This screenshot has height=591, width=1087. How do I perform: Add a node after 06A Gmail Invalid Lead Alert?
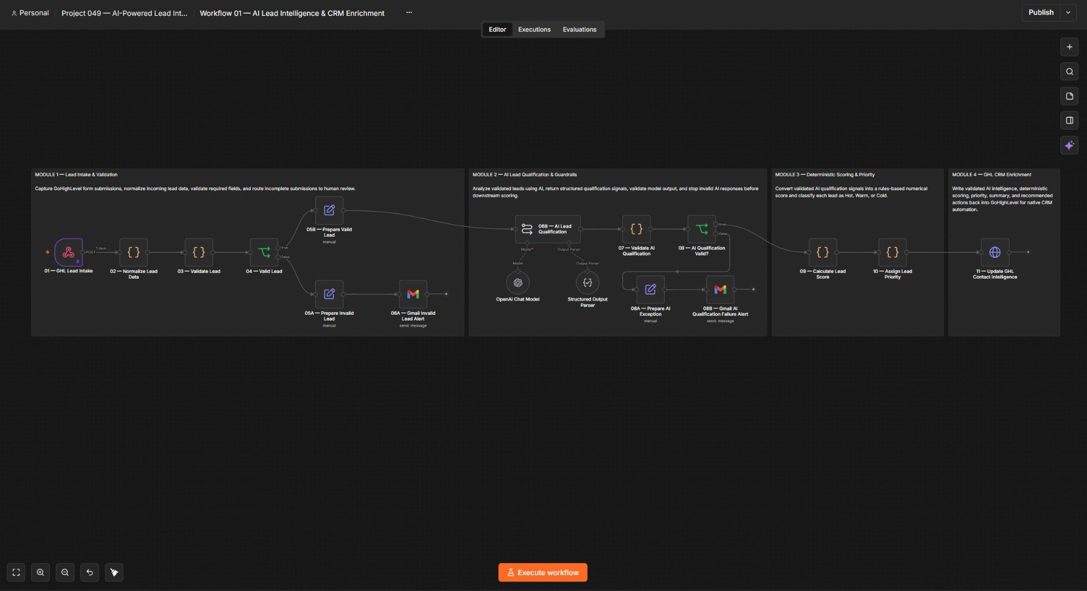pyautogui.click(x=446, y=294)
